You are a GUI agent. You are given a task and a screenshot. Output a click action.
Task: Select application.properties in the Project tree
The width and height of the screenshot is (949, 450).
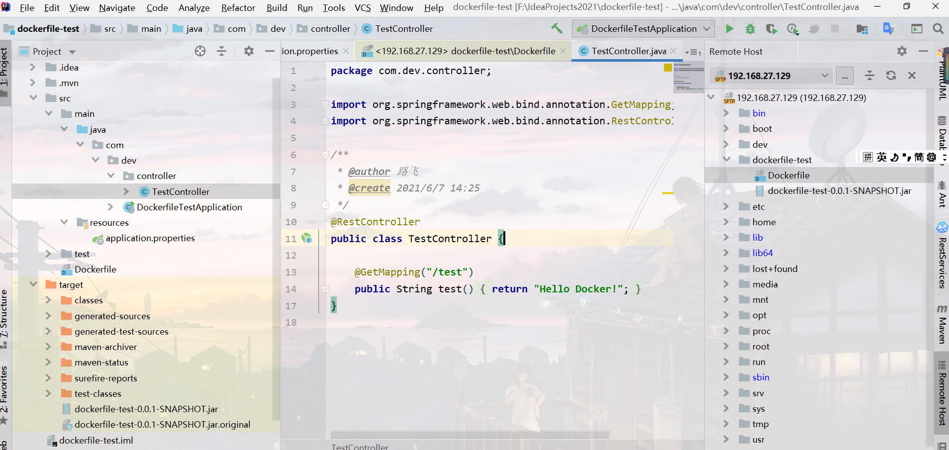pos(150,238)
